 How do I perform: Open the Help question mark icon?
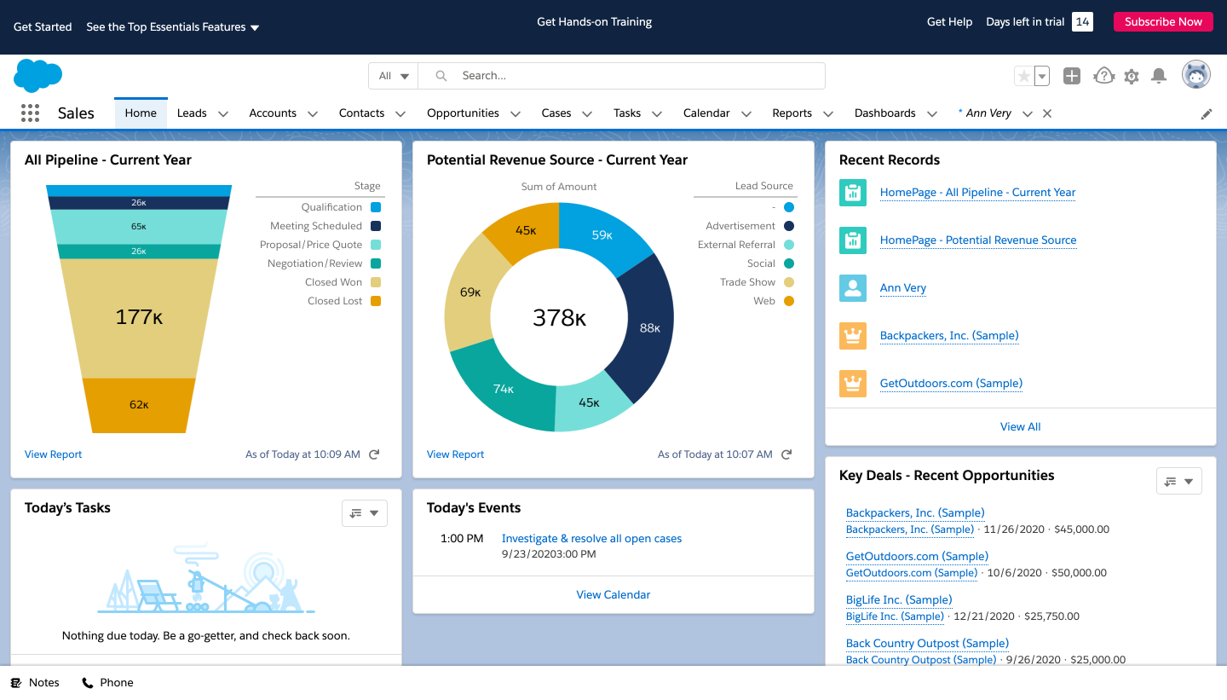coord(1103,76)
